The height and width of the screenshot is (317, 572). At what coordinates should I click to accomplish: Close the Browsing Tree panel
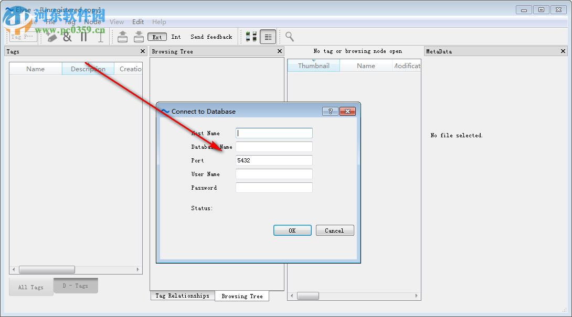[280, 51]
